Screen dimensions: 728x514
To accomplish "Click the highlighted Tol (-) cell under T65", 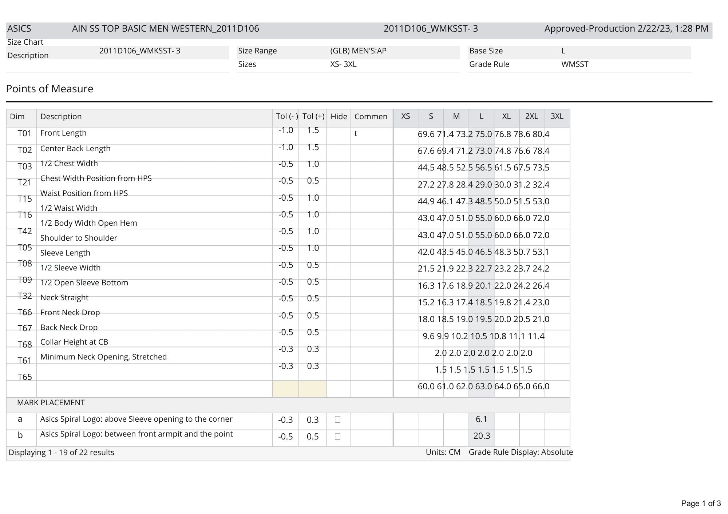I will pyautogui.click(x=285, y=389).
